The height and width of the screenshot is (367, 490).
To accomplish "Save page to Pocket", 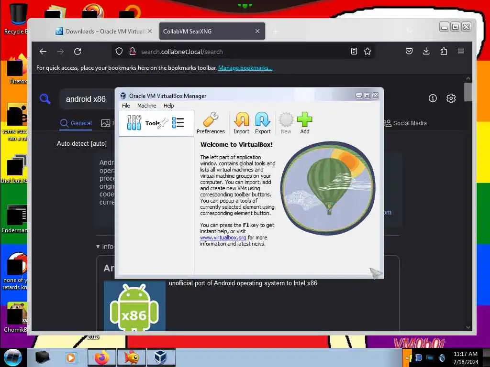I will pos(409,51).
